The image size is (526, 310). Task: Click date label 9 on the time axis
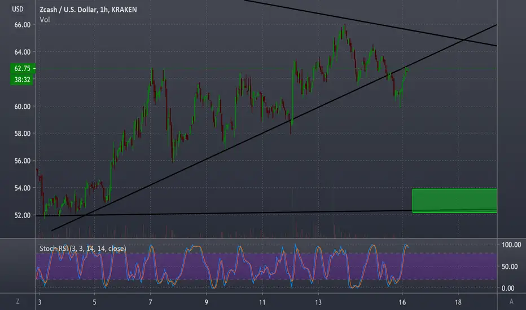pyautogui.click(x=207, y=302)
